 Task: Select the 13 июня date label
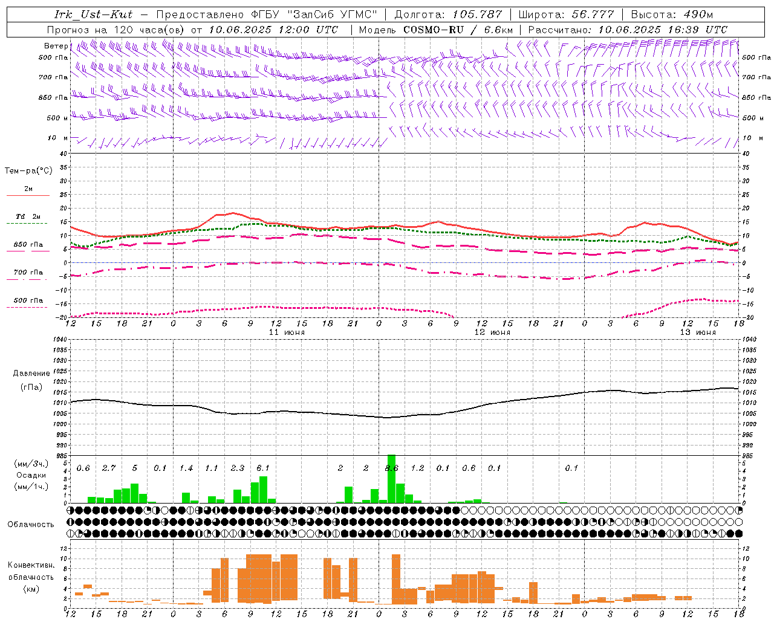(698, 332)
